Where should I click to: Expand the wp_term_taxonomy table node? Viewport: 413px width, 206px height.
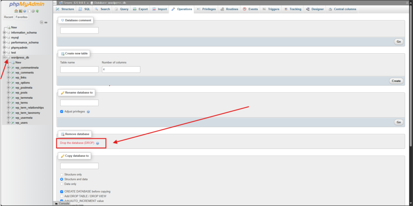click(8, 113)
